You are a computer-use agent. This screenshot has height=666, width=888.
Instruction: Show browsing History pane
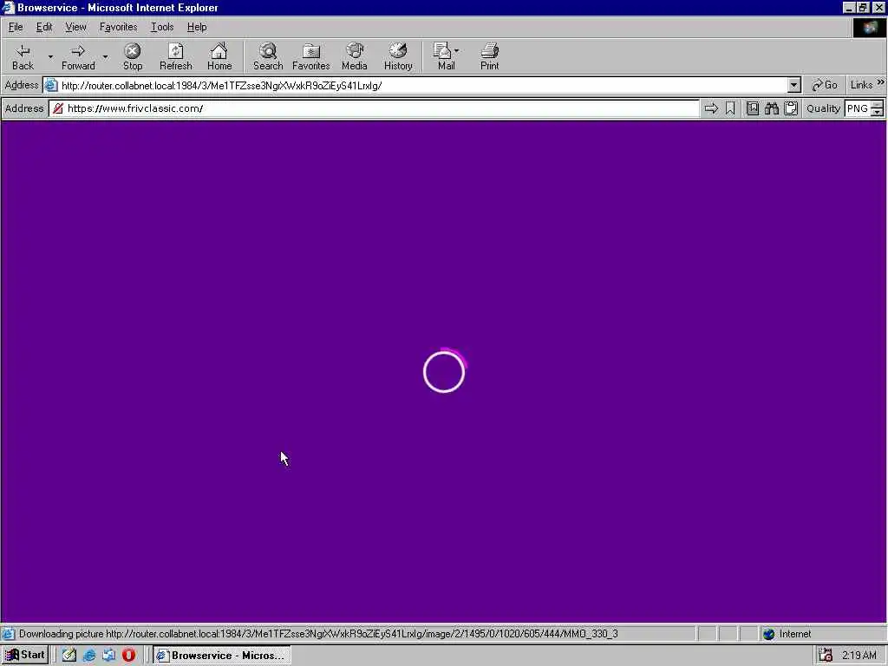pos(398,56)
